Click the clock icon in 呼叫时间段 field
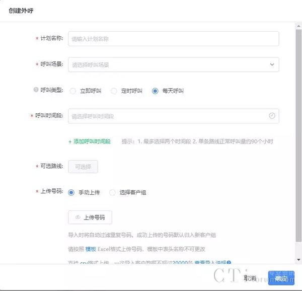This screenshot has height=291, width=302. point(272,116)
